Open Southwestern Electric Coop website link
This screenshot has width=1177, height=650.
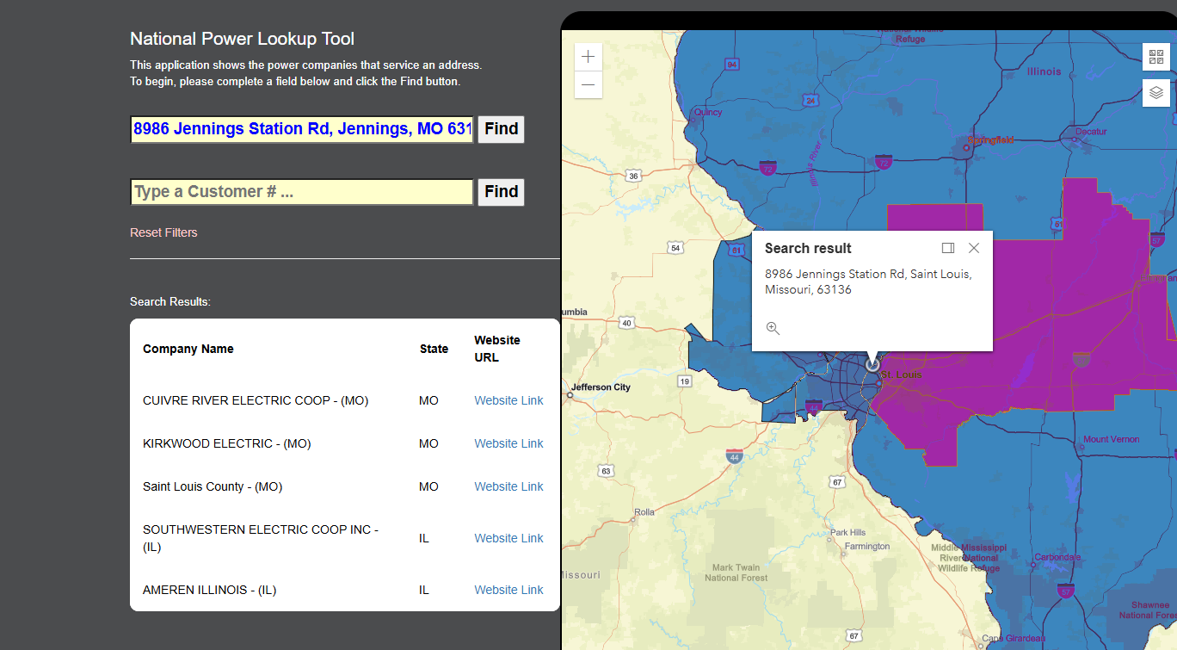click(x=508, y=538)
